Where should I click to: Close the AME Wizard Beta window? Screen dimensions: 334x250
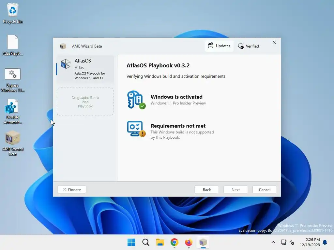pos(274,43)
